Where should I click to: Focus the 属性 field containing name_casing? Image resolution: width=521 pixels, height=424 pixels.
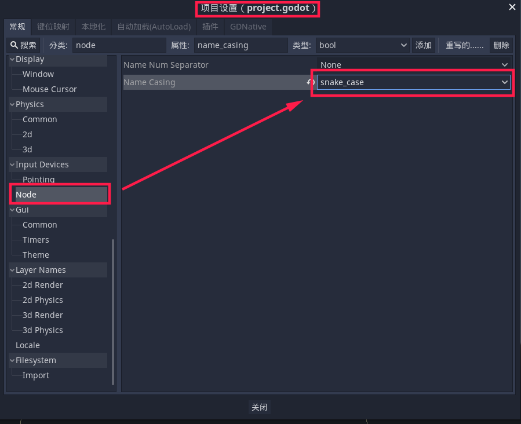pos(241,45)
